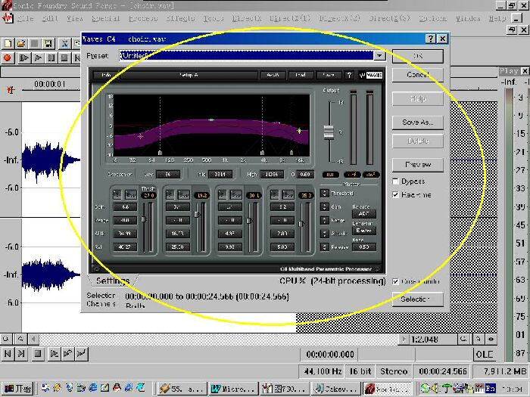
Task: Click the Selection... button
Action: tap(418, 299)
